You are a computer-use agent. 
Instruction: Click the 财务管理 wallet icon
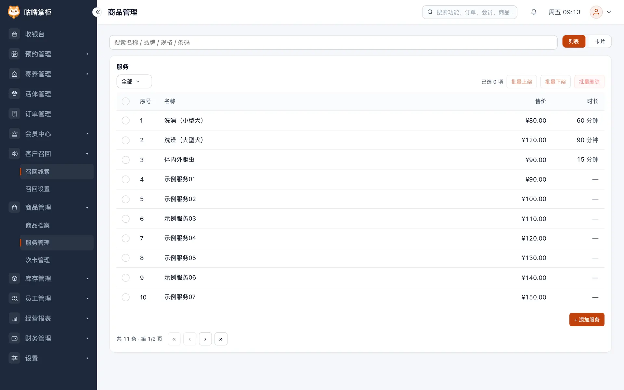[14, 338]
